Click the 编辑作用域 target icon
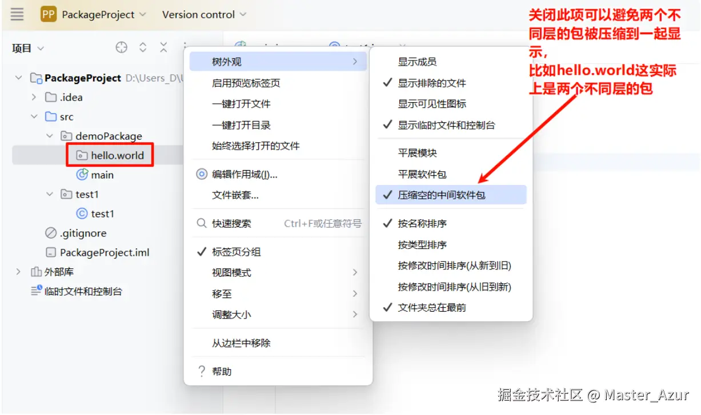Image resolution: width=701 pixels, height=415 pixels. coord(201,174)
